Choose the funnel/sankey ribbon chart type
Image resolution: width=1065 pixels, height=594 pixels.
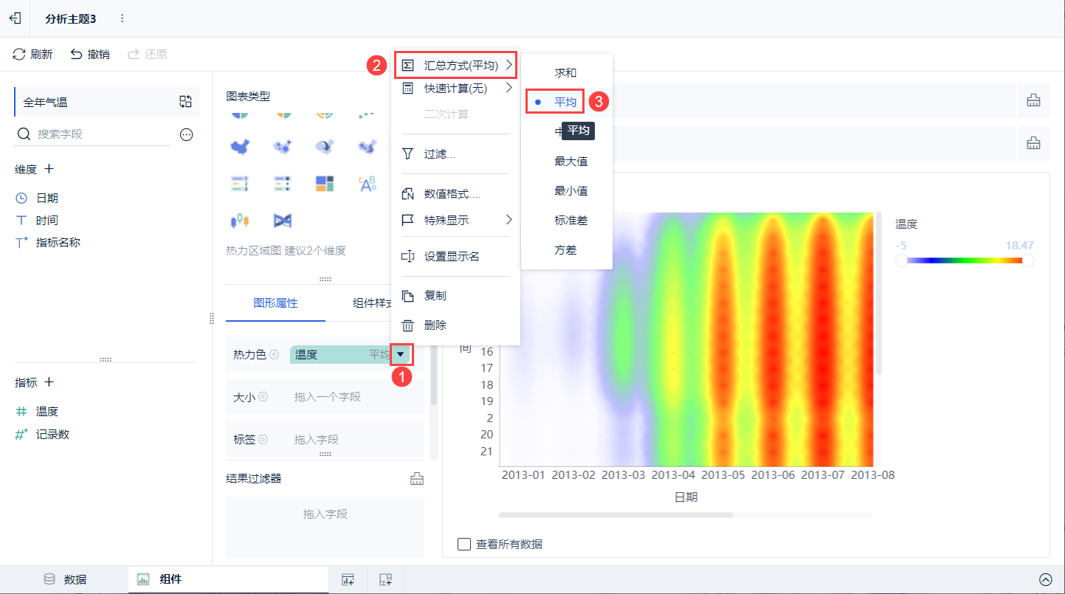[x=282, y=220]
